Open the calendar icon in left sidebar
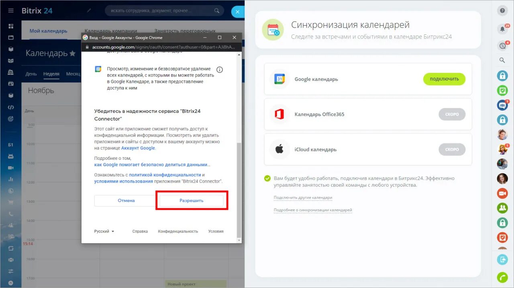This screenshot has height=288, width=514. 11,38
